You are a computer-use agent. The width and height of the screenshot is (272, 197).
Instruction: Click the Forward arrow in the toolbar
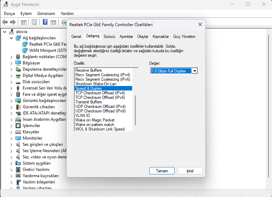click(13, 22)
